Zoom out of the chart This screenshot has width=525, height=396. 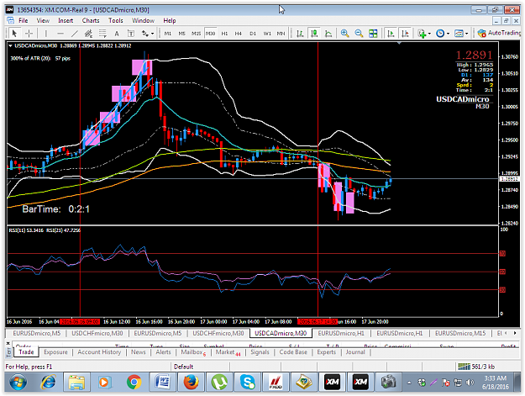pos(359,33)
